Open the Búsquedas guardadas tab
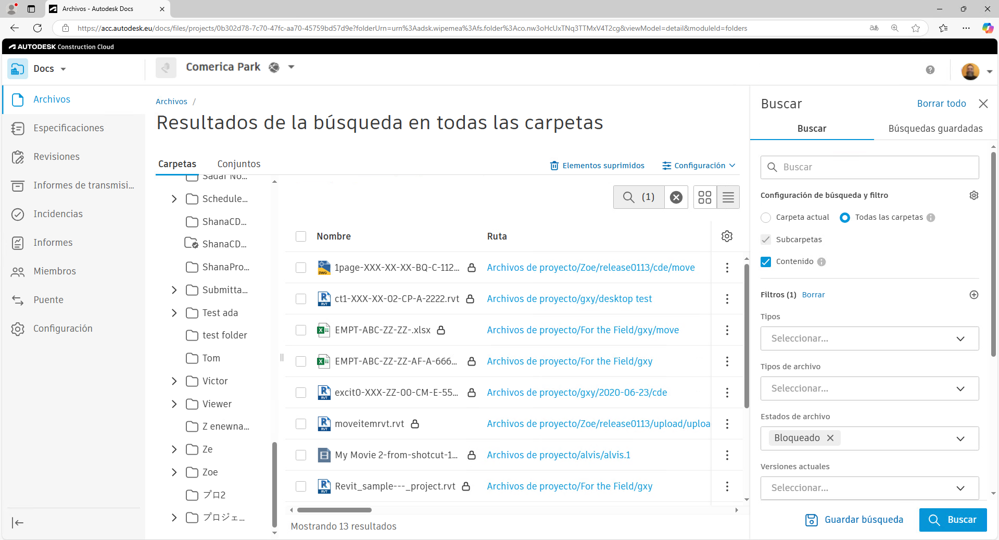The width and height of the screenshot is (999, 540). tap(935, 129)
